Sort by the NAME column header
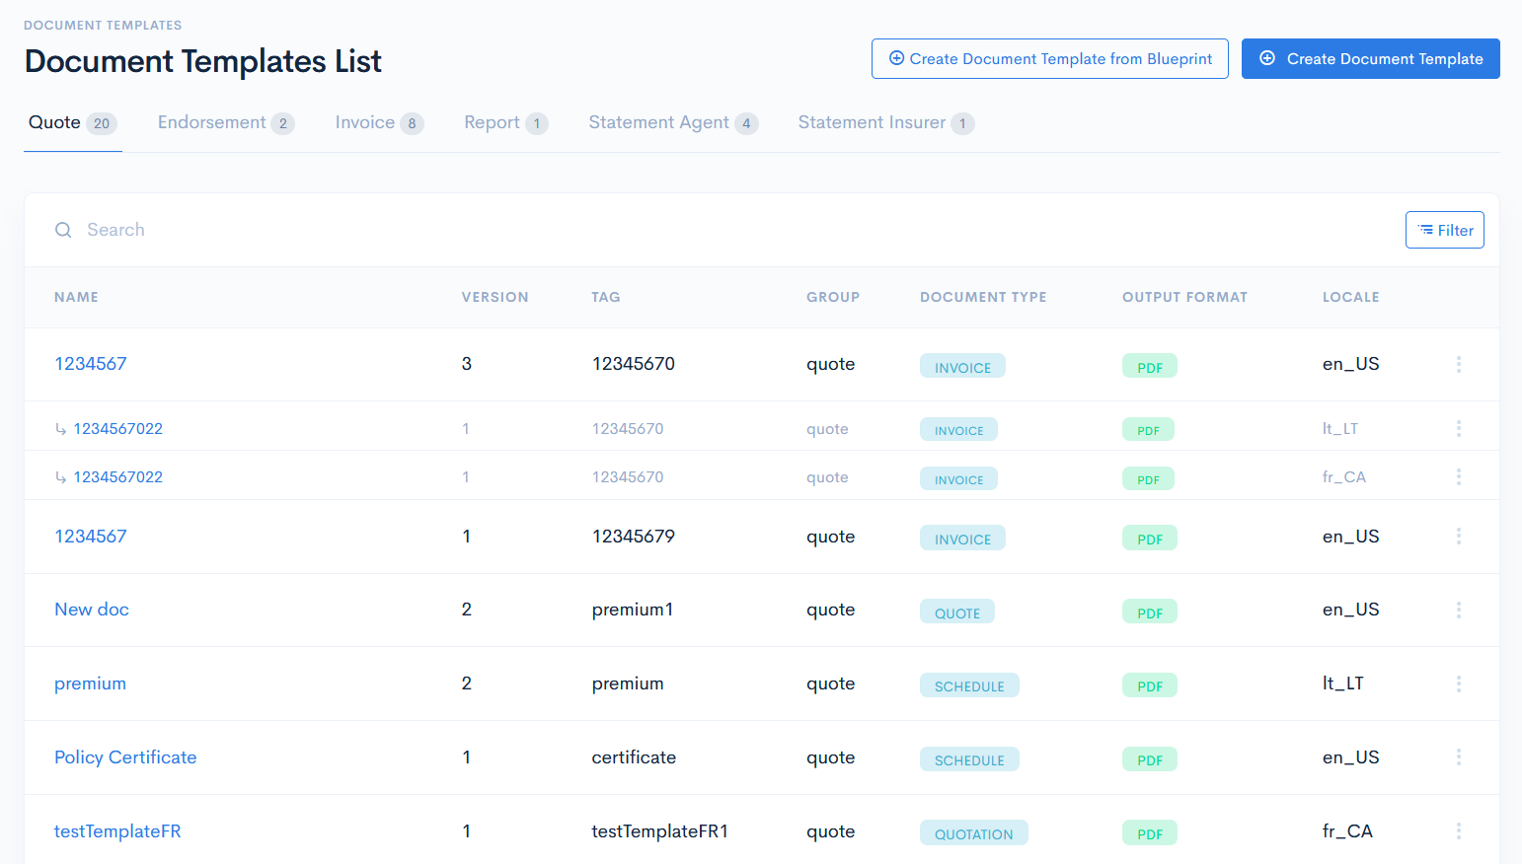The image size is (1522, 864). (76, 297)
